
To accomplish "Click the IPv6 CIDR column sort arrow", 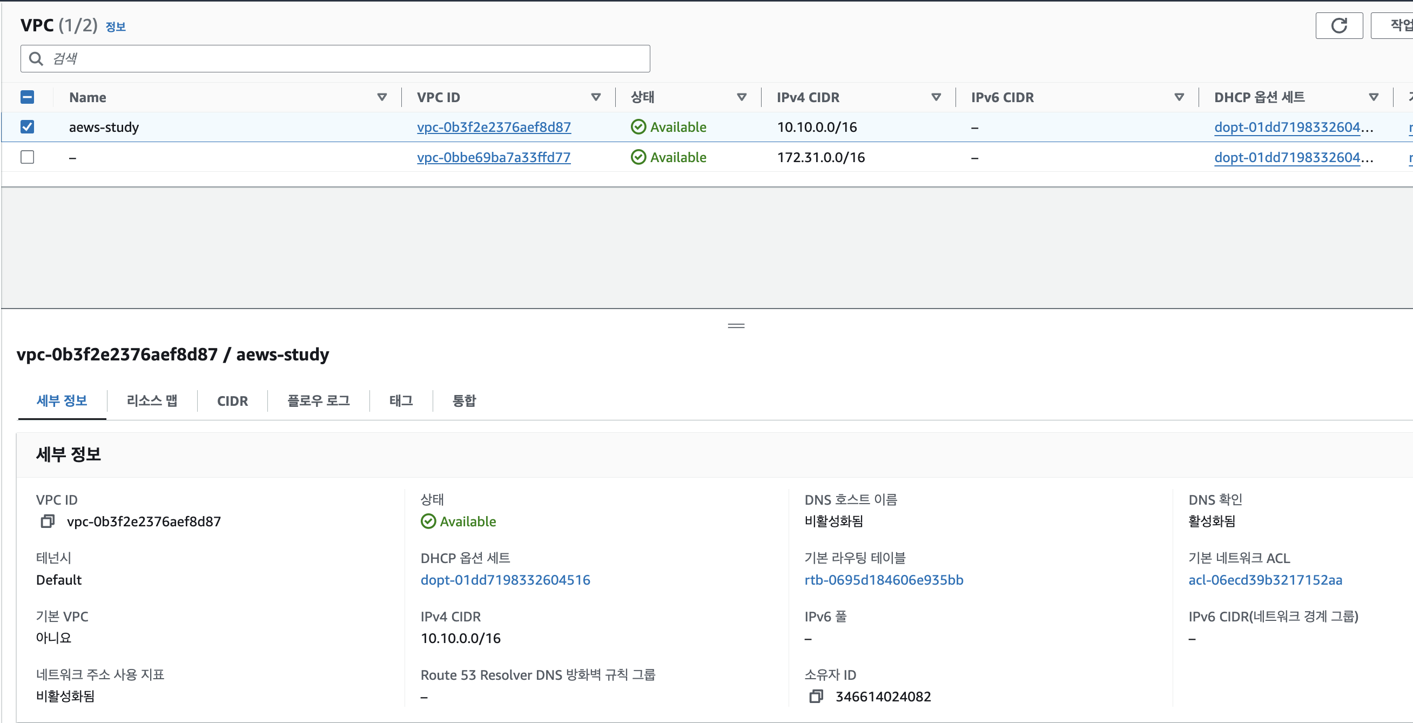I will click(1179, 97).
